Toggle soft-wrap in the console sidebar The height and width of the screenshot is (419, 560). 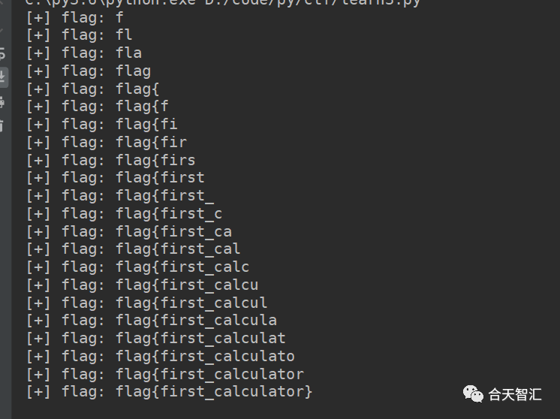pos(2,55)
